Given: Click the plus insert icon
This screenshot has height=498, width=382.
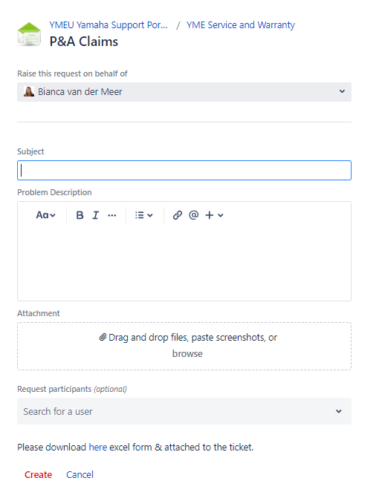Looking at the screenshot, I should tap(210, 215).
